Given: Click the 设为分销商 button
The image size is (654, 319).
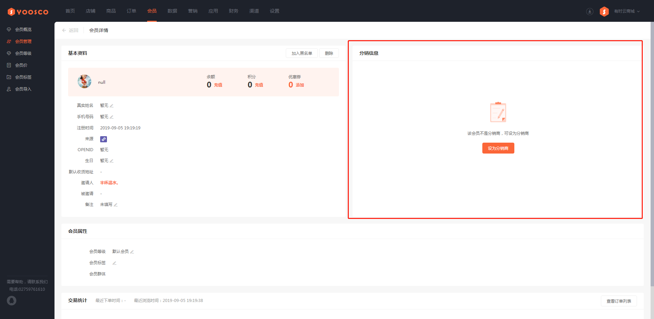Looking at the screenshot, I should coord(498,148).
